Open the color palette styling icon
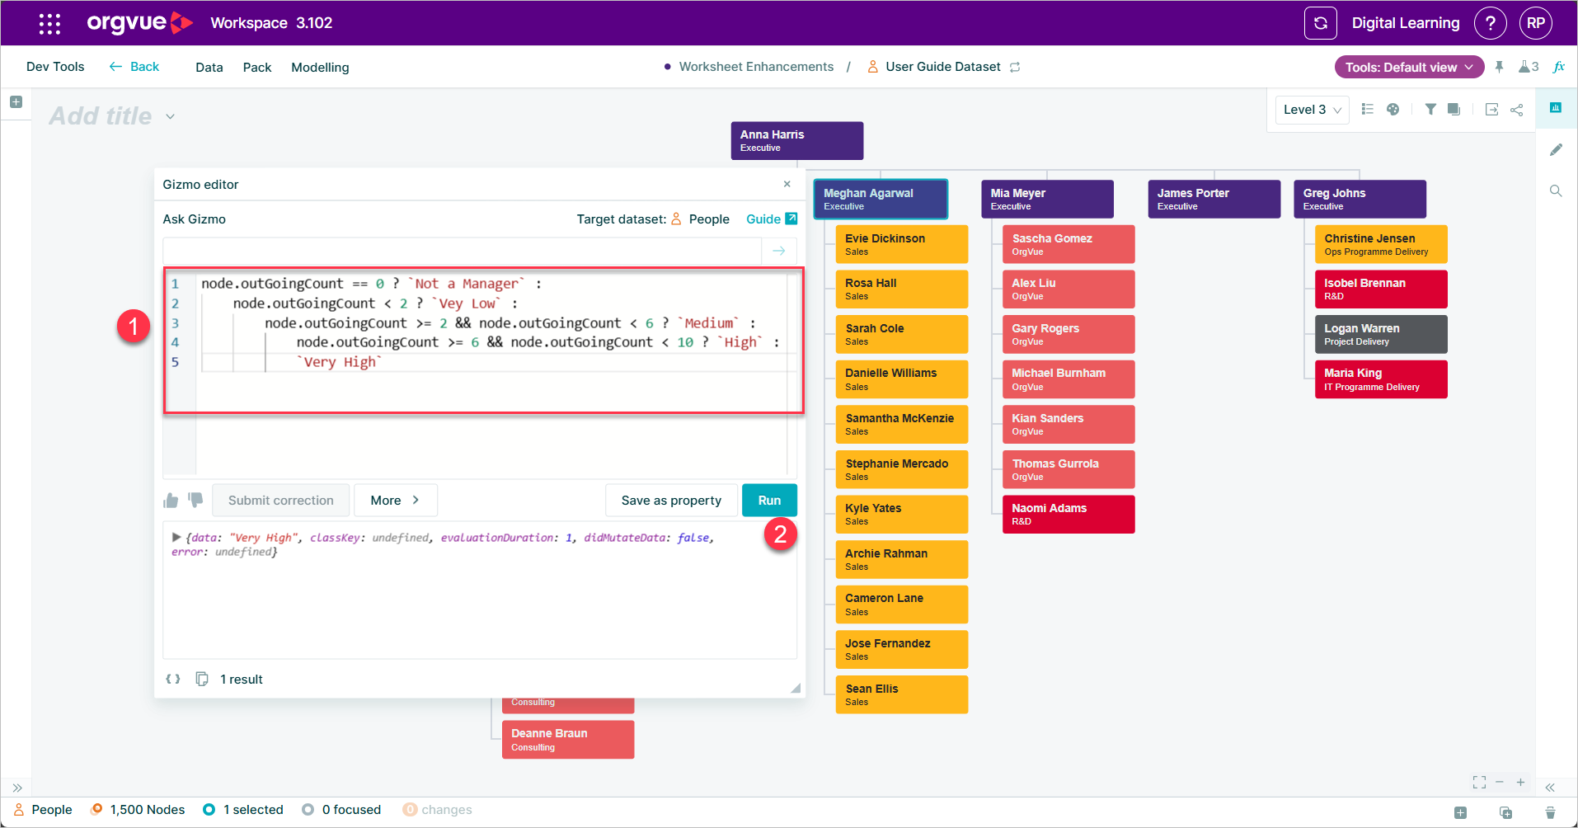This screenshot has height=828, width=1578. tap(1392, 110)
